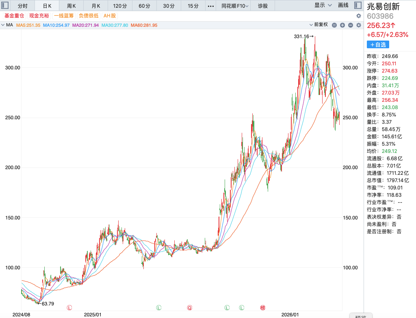Switch to the 分时 tab

coord(23,6)
